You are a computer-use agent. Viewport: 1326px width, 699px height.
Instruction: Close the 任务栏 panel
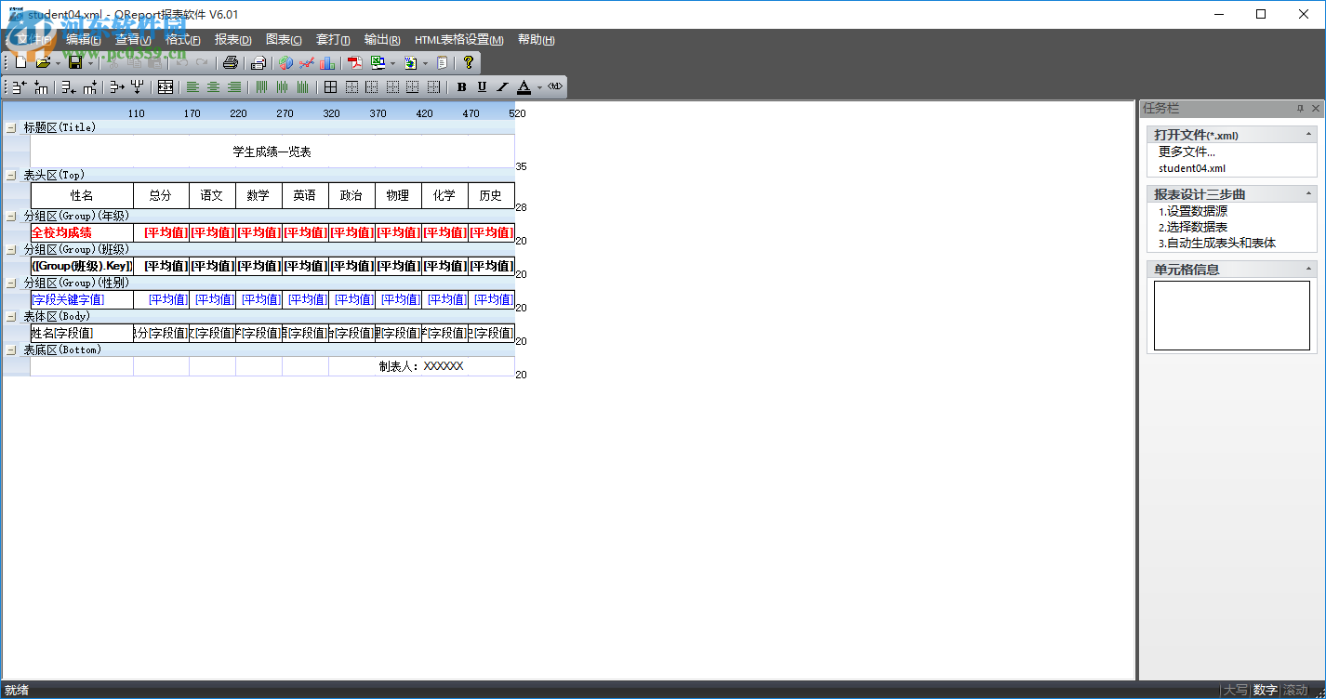(x=1316, y=109)
